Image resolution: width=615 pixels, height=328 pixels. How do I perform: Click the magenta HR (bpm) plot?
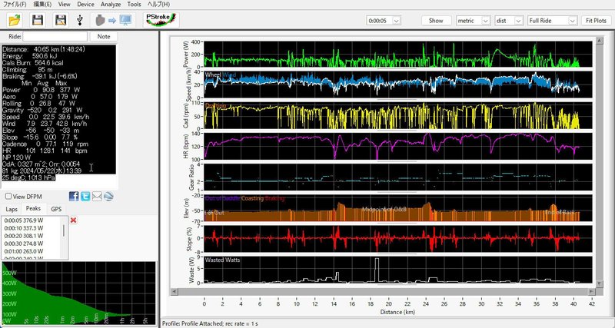click(398, 146)
